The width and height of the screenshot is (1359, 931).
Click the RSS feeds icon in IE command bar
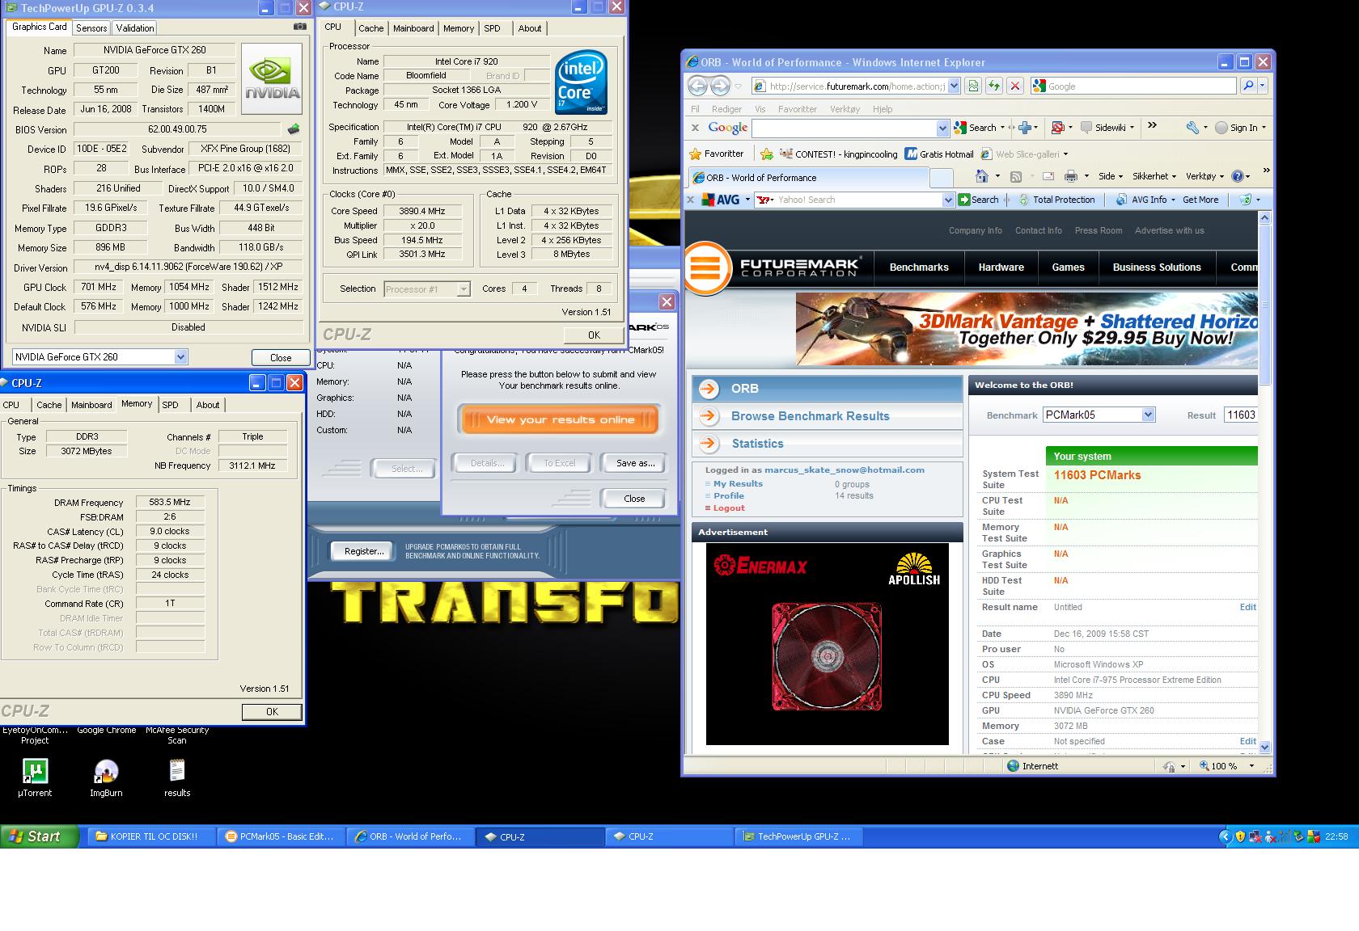coord(1016,176)
